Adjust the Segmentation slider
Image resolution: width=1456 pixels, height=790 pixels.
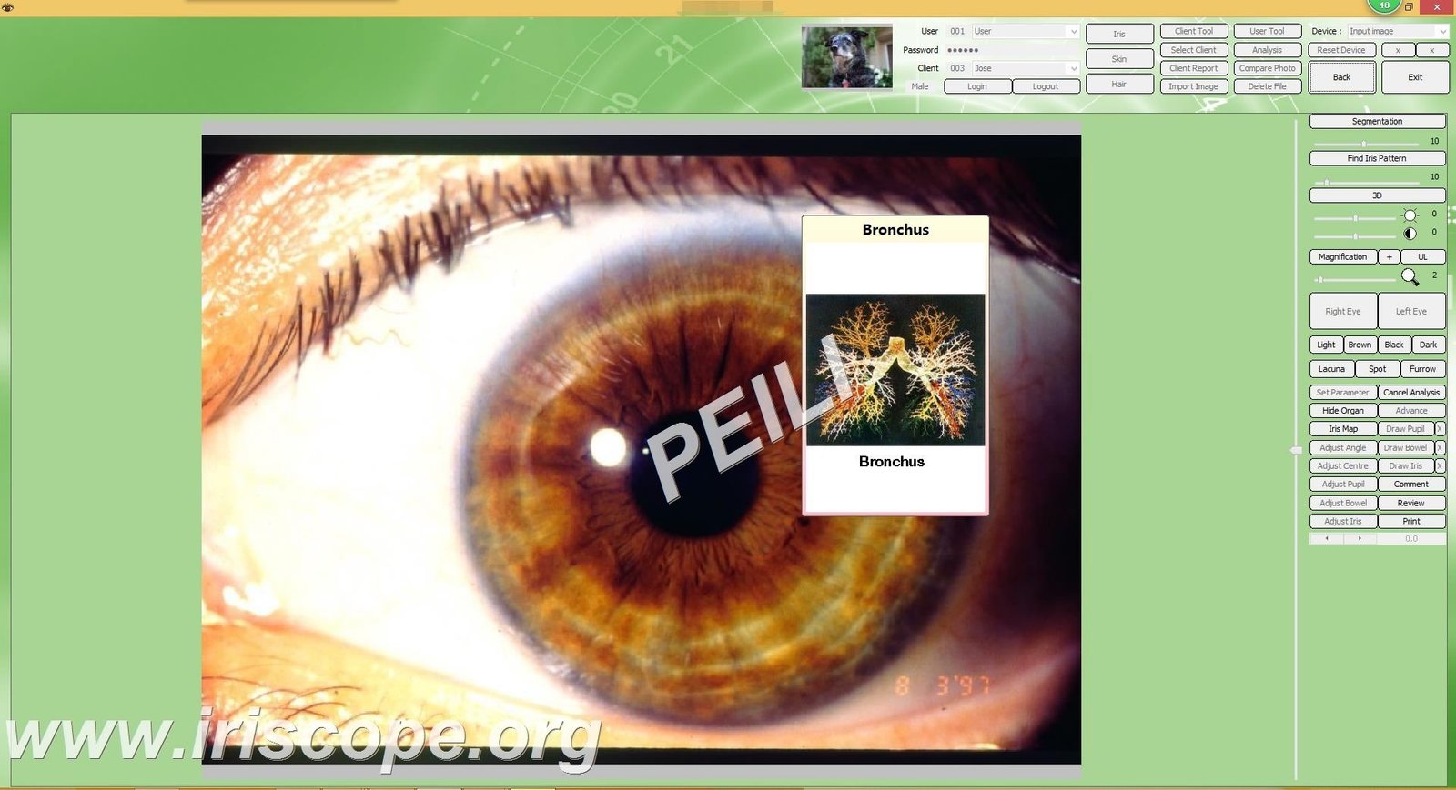pos(1367,144)
